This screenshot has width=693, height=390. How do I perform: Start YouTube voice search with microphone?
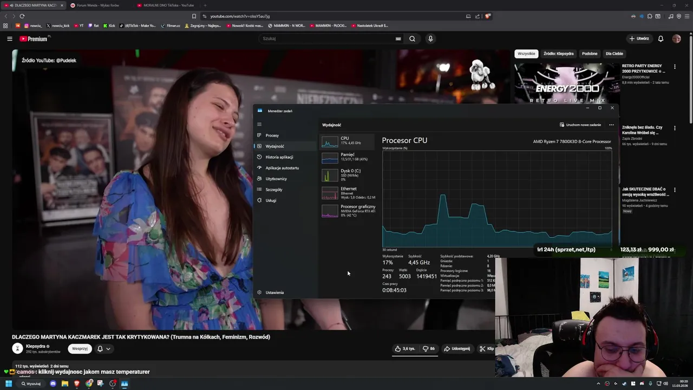[x=430, y=38]
